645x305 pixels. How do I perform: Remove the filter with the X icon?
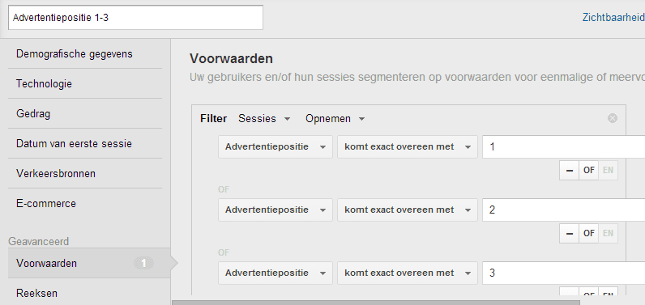[613, 118]
